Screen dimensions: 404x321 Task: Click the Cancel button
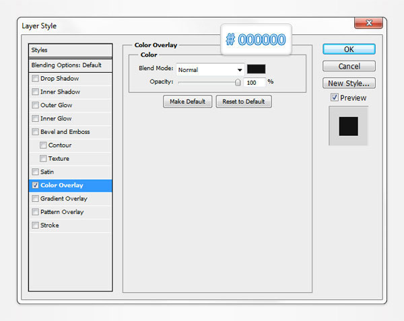(x=349, y=66)
